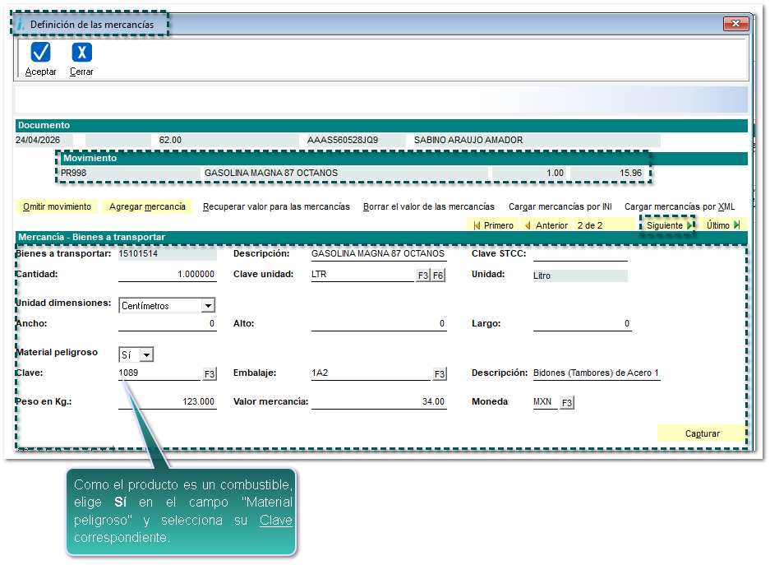Viewport: 770px width, 565px height.
Task: Click Omitir movimiento
Action: [x=57, y=207]
